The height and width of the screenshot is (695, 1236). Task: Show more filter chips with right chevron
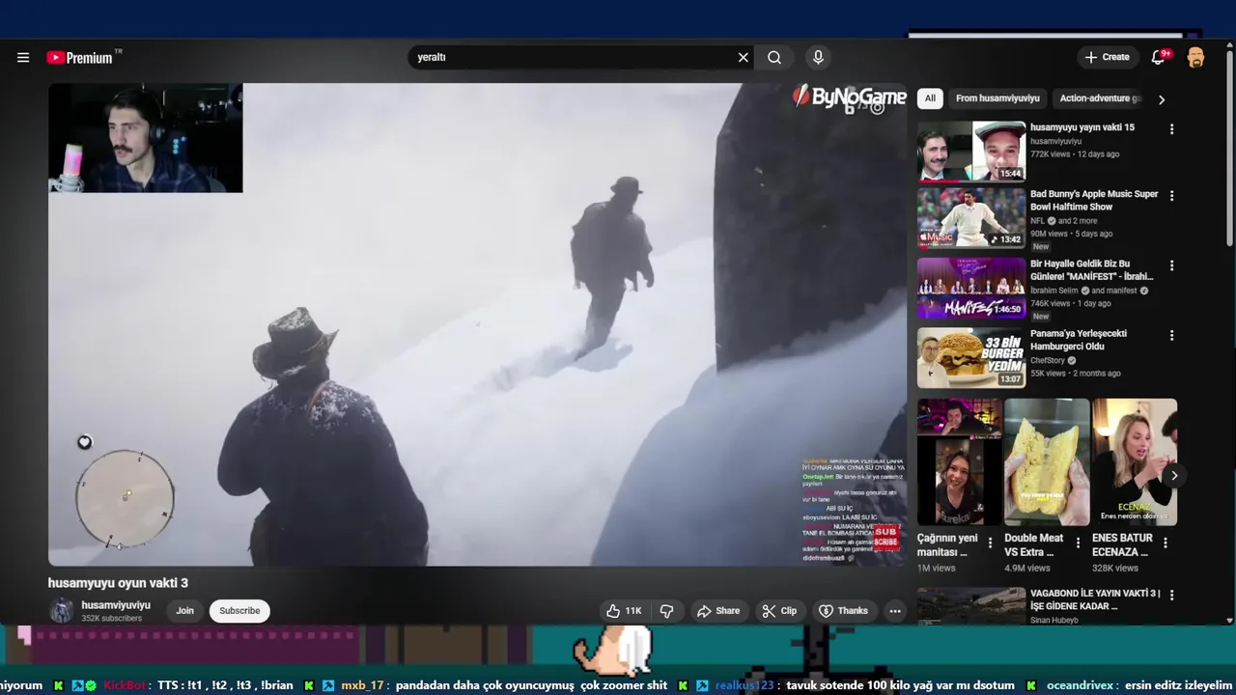point(1161,99)
